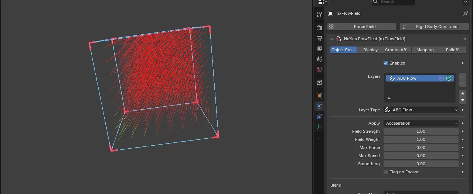Switch to the Object Pro... tab
473x194 pixels.
343,50
